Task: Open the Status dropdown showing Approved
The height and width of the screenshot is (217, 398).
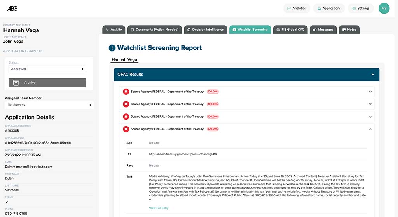Action: click(x=47, y=69)
